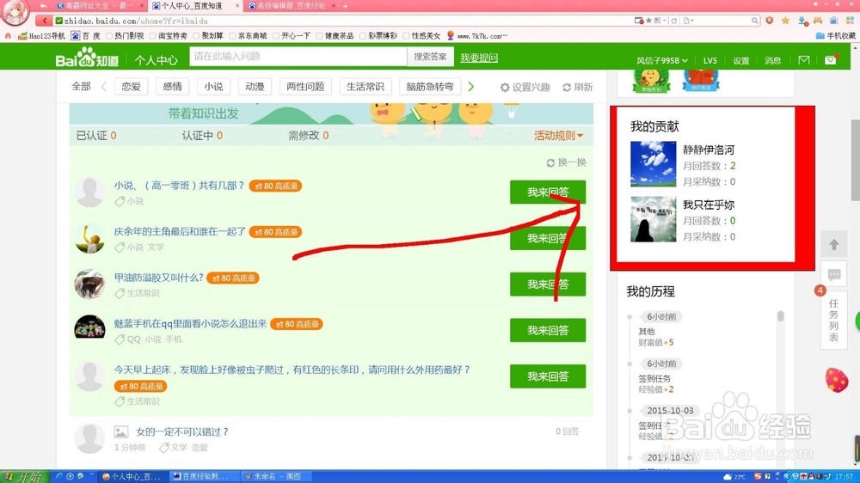Click the 换一换 refresh icon
The height and width of the screenshot is (483, 860).
point(550,162)
